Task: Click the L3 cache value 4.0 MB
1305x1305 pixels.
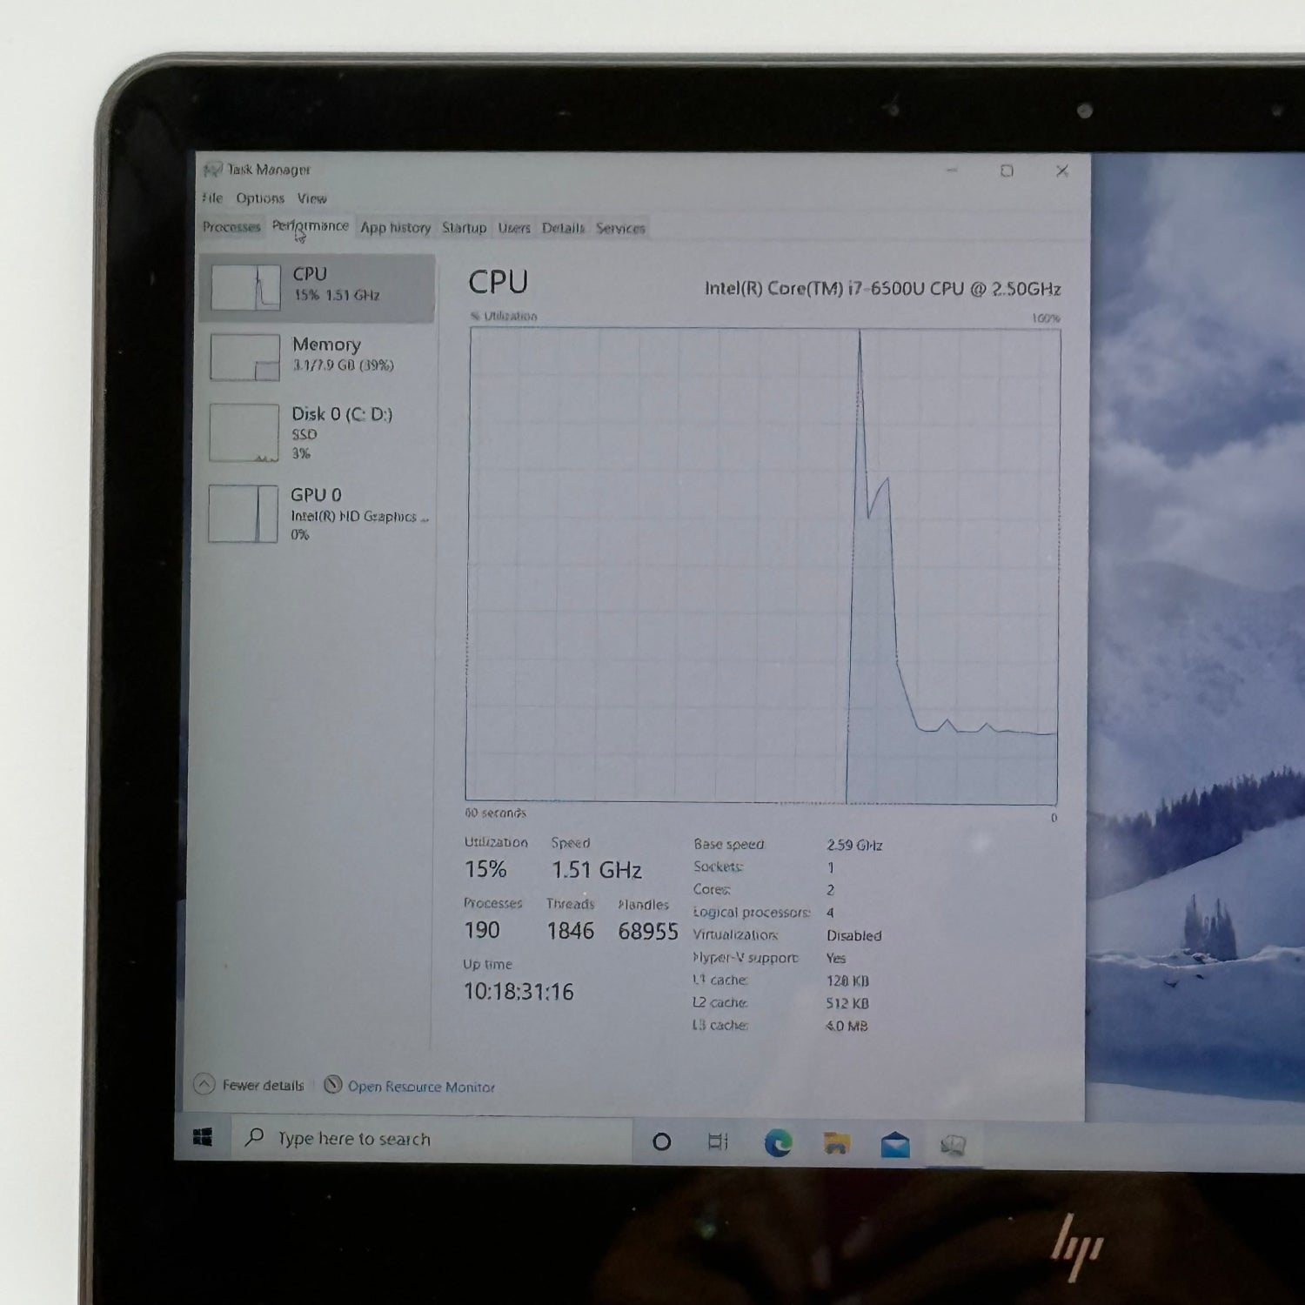Action: 847,1026
